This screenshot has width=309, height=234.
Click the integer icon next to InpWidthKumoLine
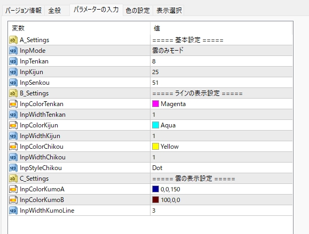pos(13,211)
